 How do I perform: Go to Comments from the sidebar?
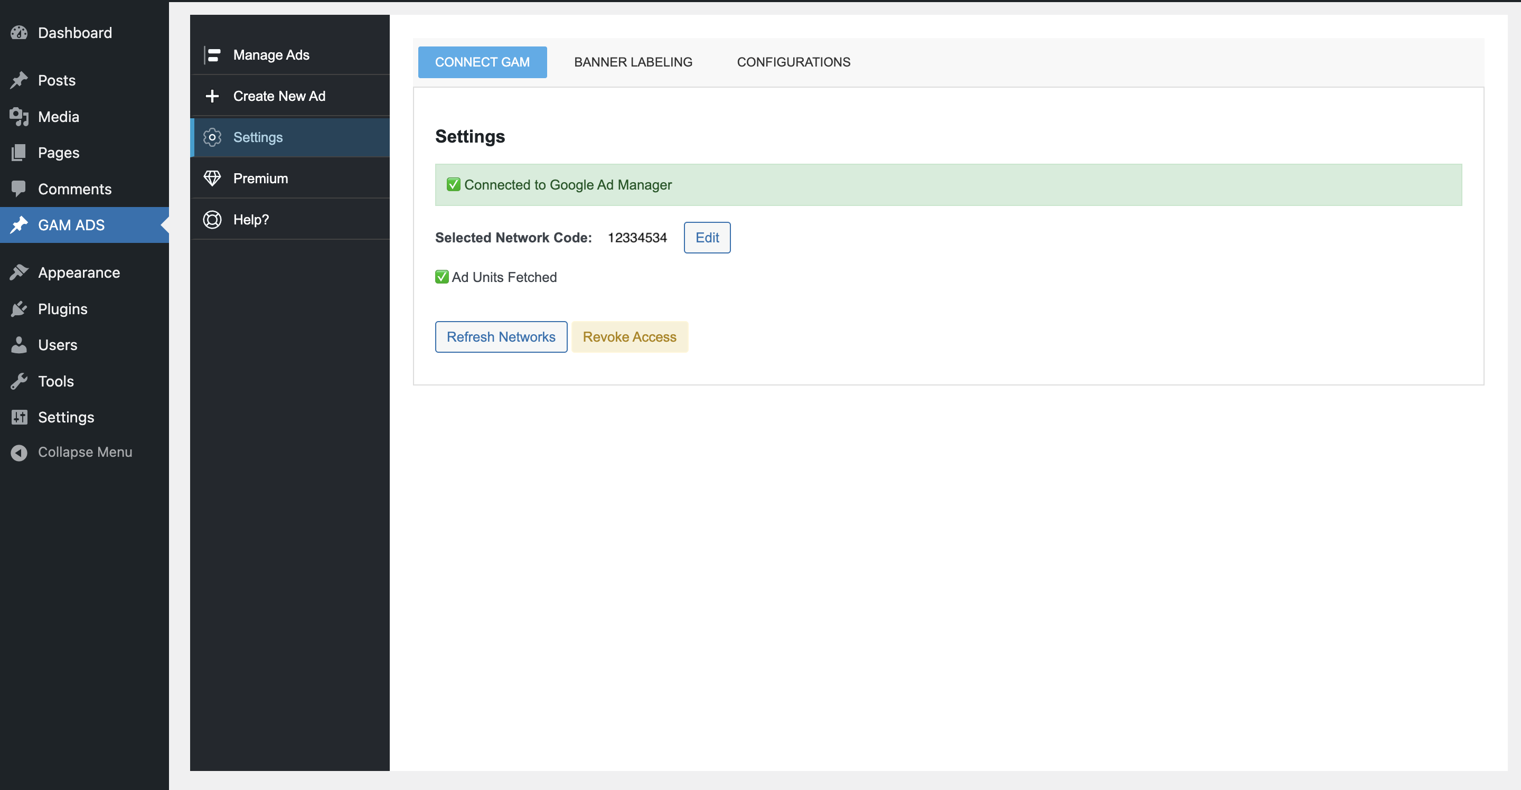pyautogui.click(x=19, y=189)
